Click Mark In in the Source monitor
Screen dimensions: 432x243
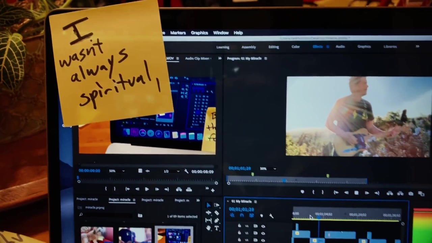coord(106,189)
